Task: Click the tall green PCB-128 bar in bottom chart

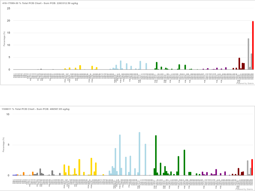Action: (x=156, y=151)
